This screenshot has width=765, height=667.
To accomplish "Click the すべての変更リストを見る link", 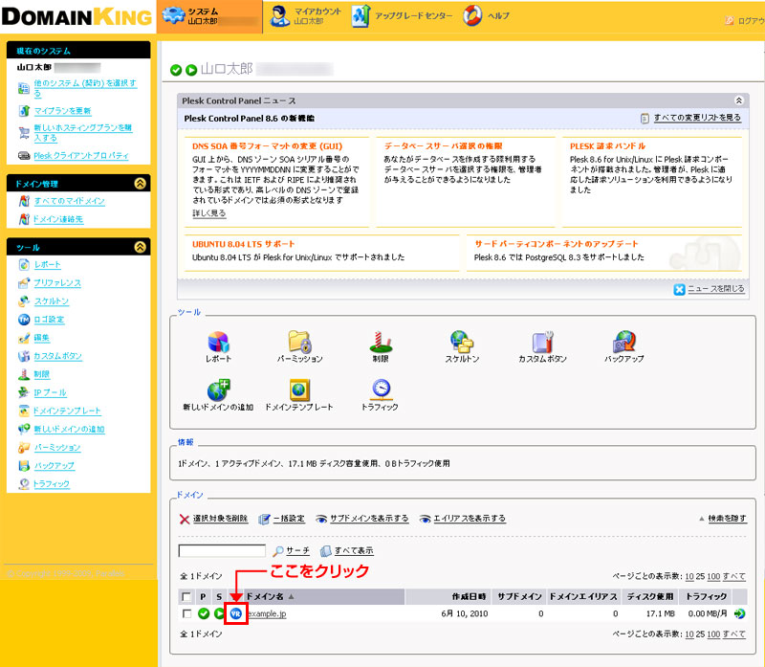I will 697,118.
